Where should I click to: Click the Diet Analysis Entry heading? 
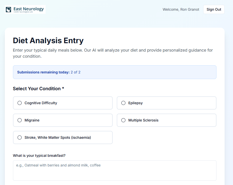click(x=48, y=41)
